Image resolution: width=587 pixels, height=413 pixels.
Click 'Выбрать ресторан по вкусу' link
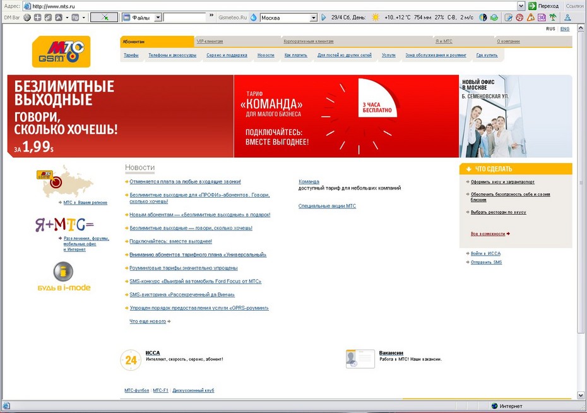tap(498, 212)
